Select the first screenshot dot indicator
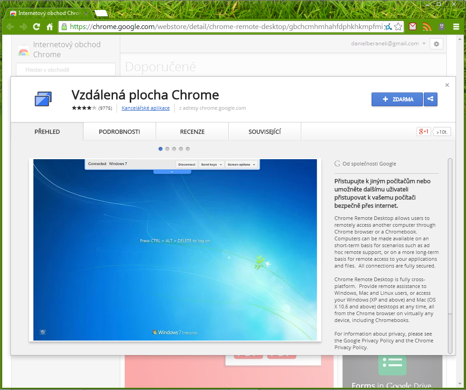The width and height of the screenshot is (466, 390). click(161, 149)
